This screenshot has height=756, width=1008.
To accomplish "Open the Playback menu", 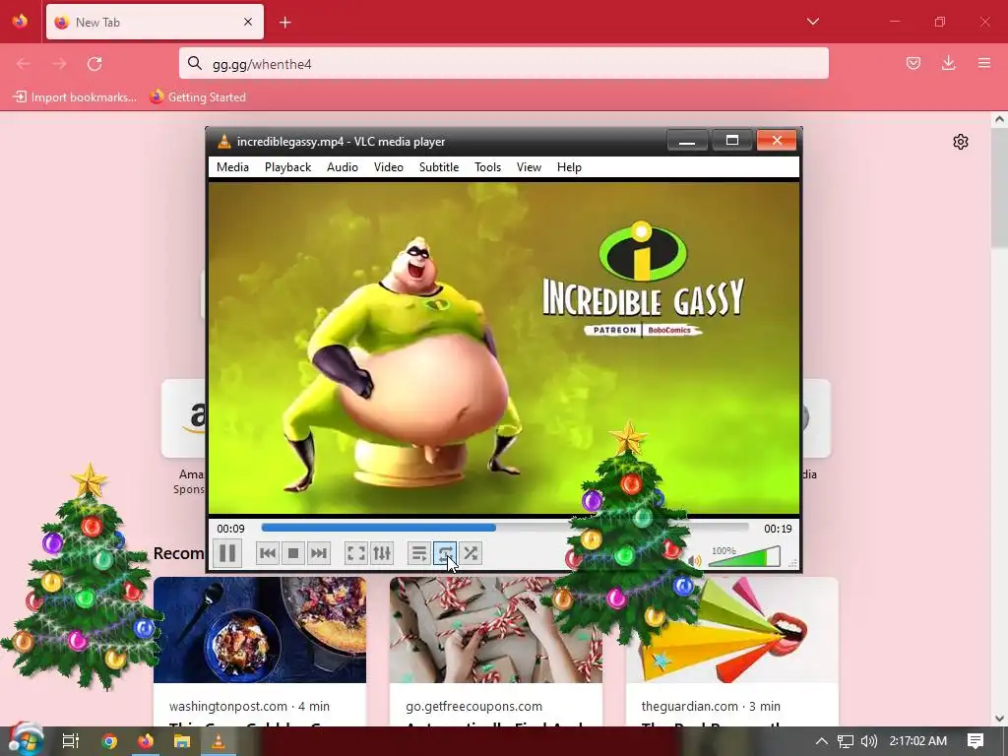I will [288, 167].
